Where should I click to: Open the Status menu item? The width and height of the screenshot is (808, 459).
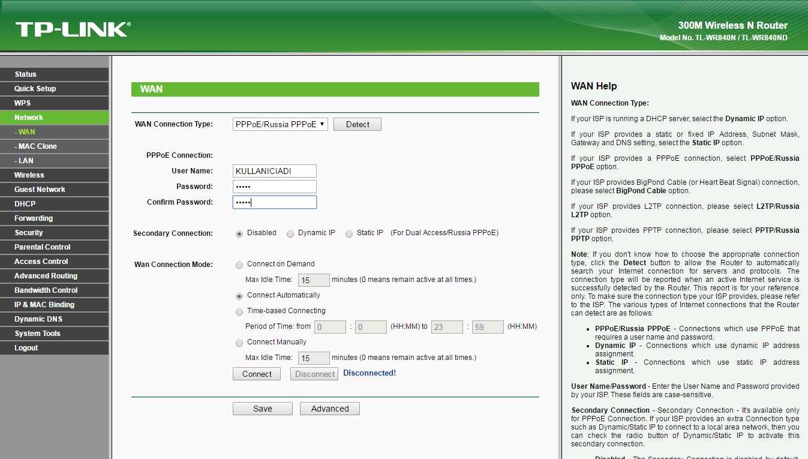[x=54, y=74]
